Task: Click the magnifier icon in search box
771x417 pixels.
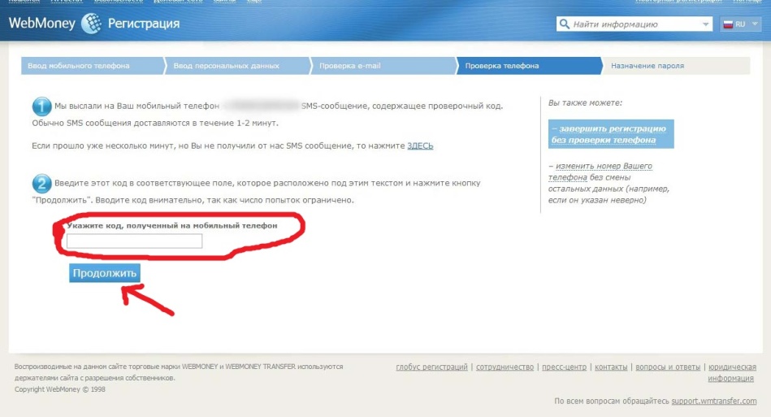Action: (565, 24)
